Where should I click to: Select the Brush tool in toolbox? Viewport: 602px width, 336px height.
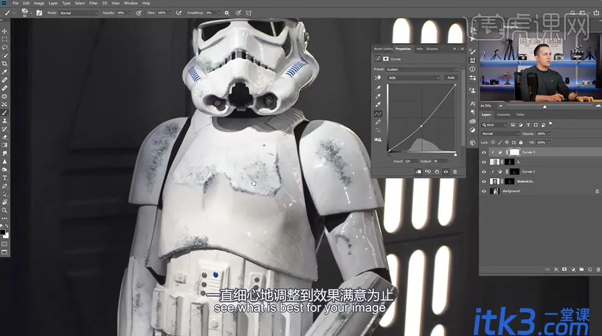[5, 113]
